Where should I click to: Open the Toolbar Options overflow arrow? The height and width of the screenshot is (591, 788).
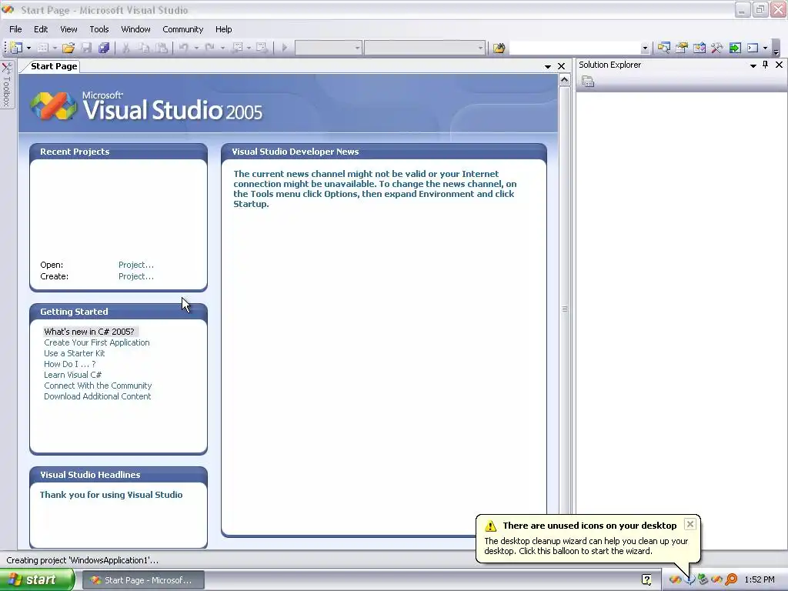coord(776,48)
